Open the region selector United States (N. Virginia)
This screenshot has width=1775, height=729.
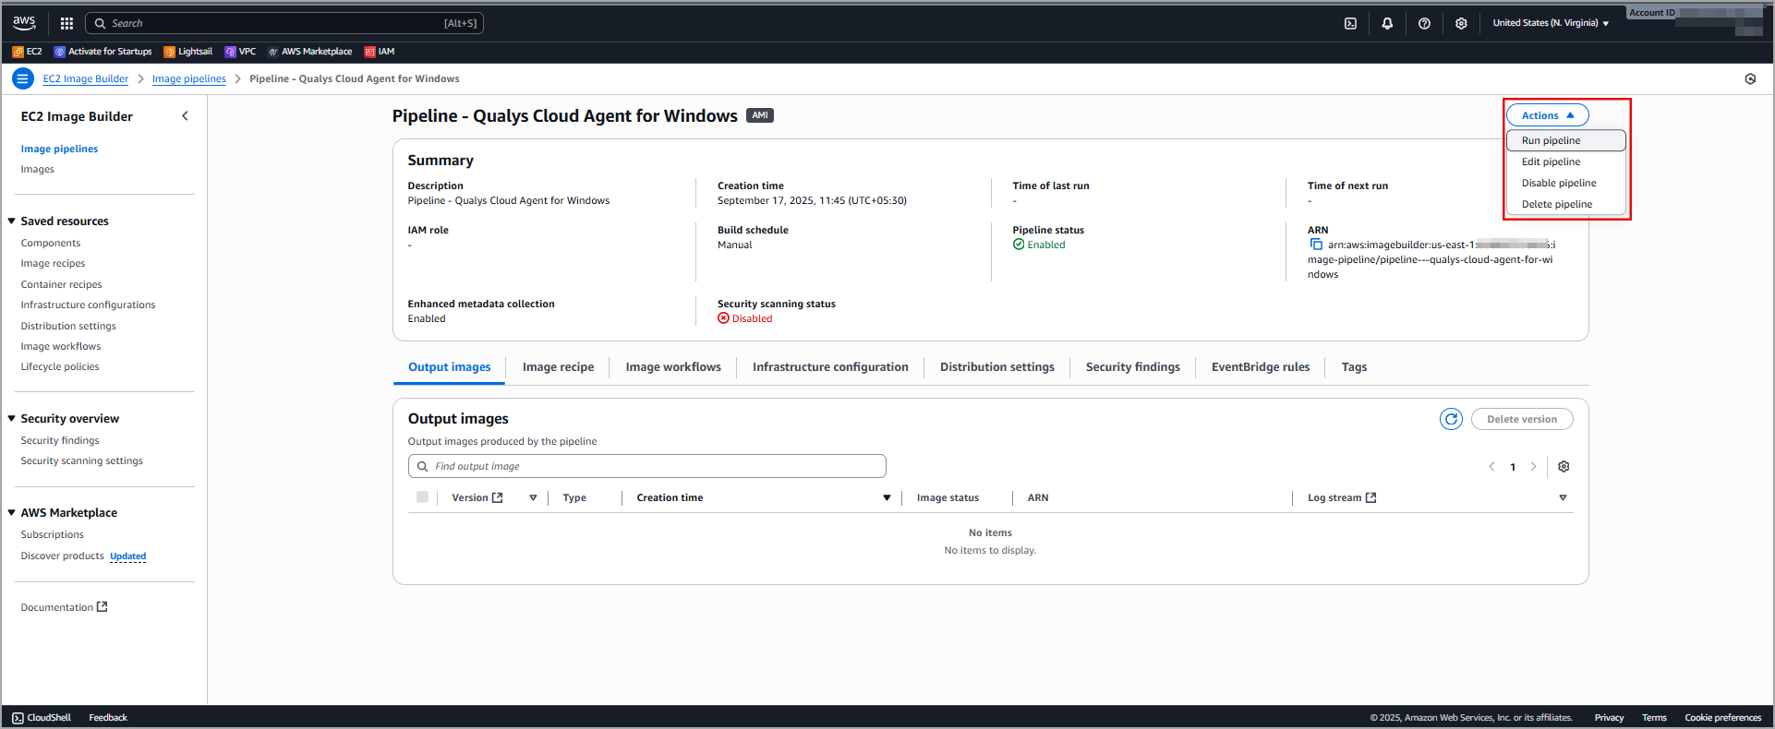coord(1550,23)
